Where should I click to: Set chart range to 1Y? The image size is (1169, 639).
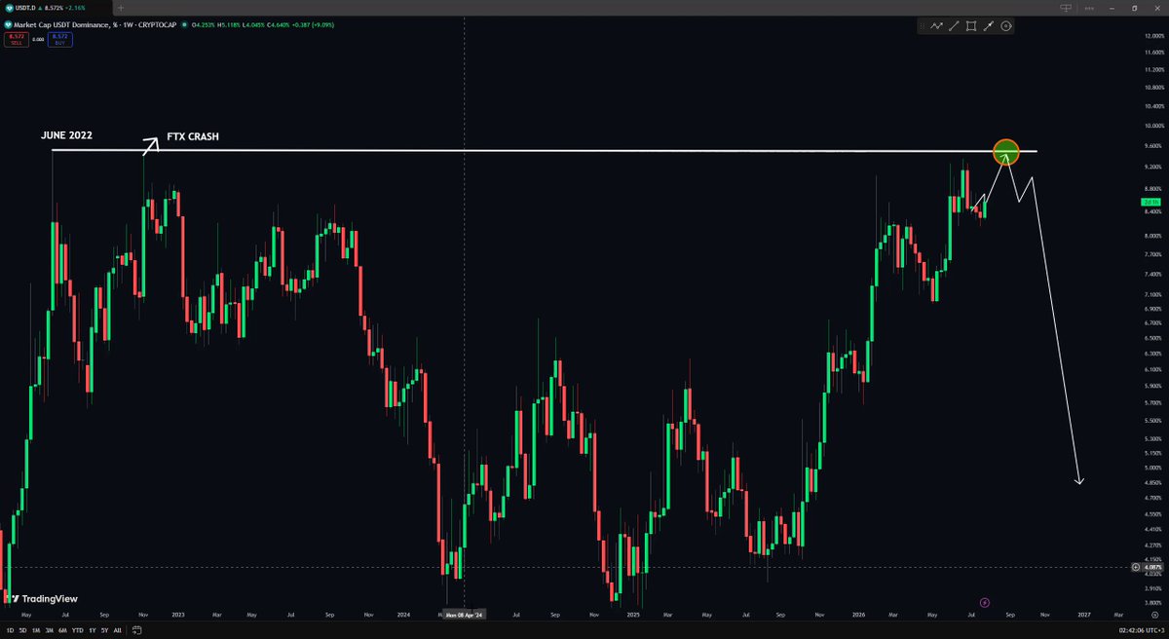point(92,631)
